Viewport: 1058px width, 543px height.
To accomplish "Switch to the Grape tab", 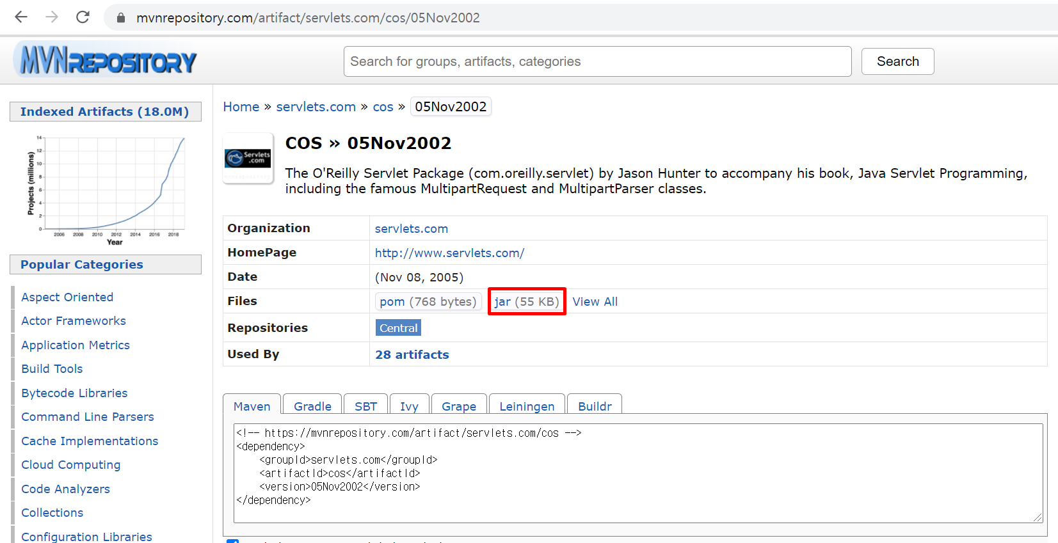I will point(459,406).
